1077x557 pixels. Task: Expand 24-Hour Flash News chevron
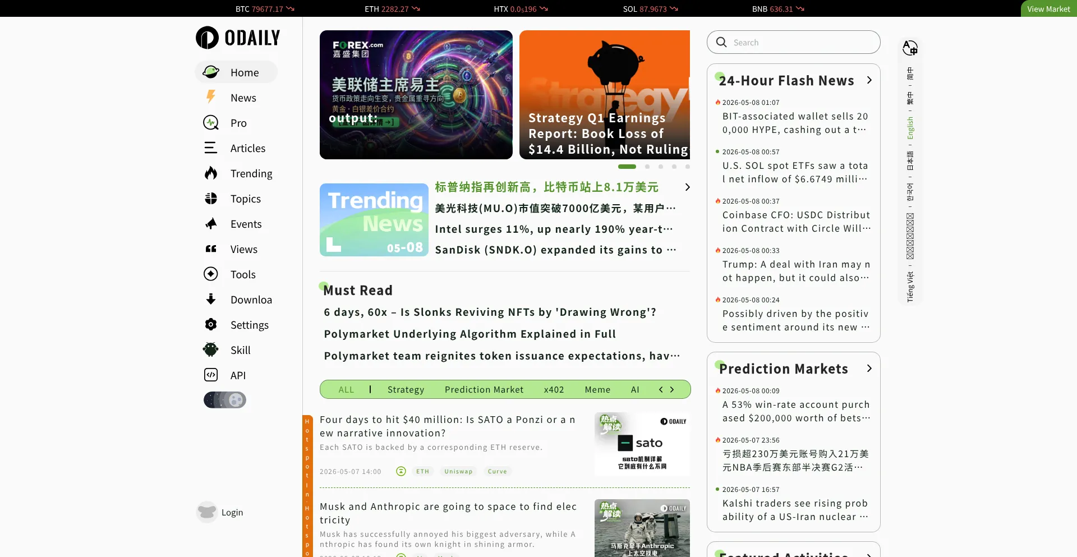click(x=869, y=80)
